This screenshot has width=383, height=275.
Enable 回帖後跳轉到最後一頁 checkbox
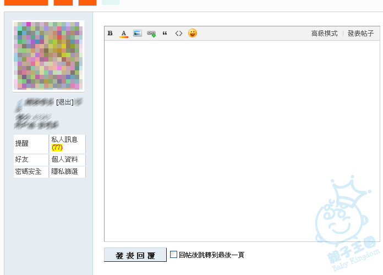(174, 255)
